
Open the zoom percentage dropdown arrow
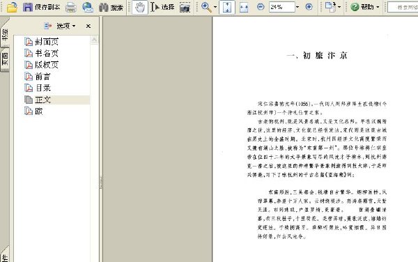click(297, 7)
